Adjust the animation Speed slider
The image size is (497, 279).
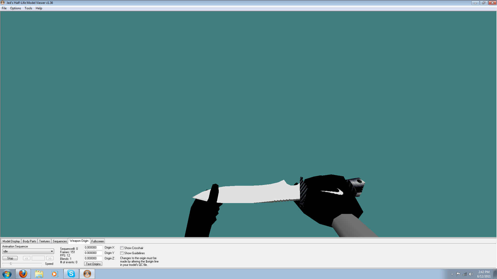(11, 264)
